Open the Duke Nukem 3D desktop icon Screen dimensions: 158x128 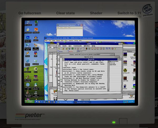[28, 86]
